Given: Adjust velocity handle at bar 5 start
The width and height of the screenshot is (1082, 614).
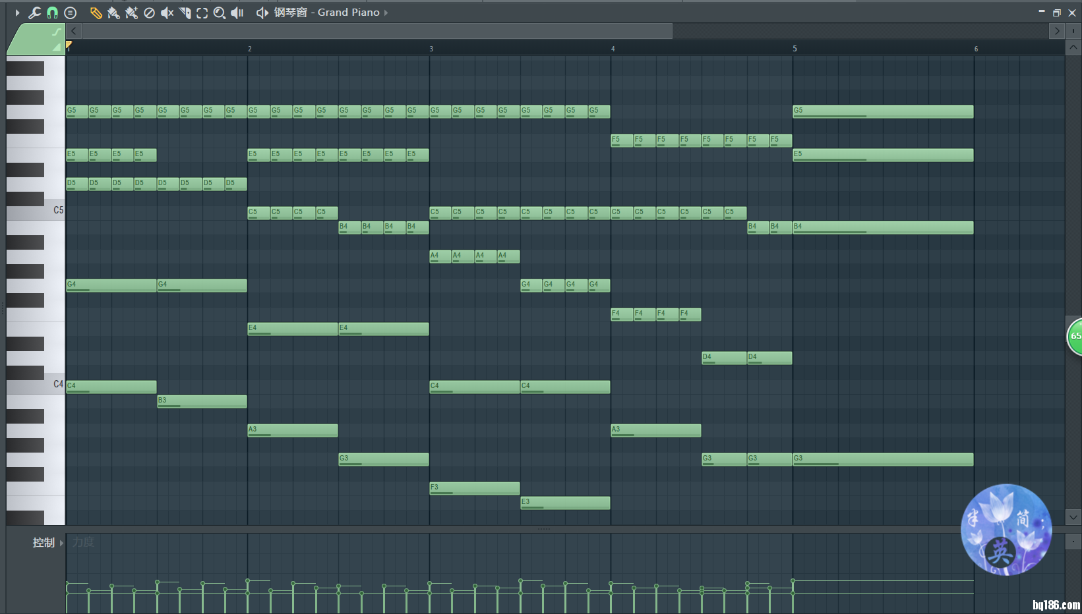Looking at the screenshot, I should 793,580.
